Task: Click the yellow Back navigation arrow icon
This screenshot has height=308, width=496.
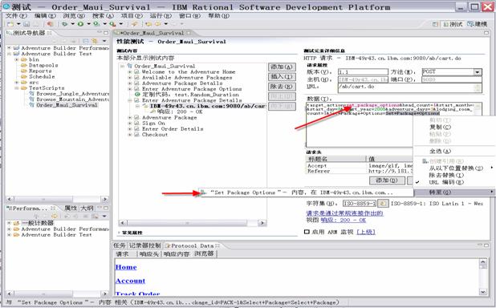Action: 148,24
